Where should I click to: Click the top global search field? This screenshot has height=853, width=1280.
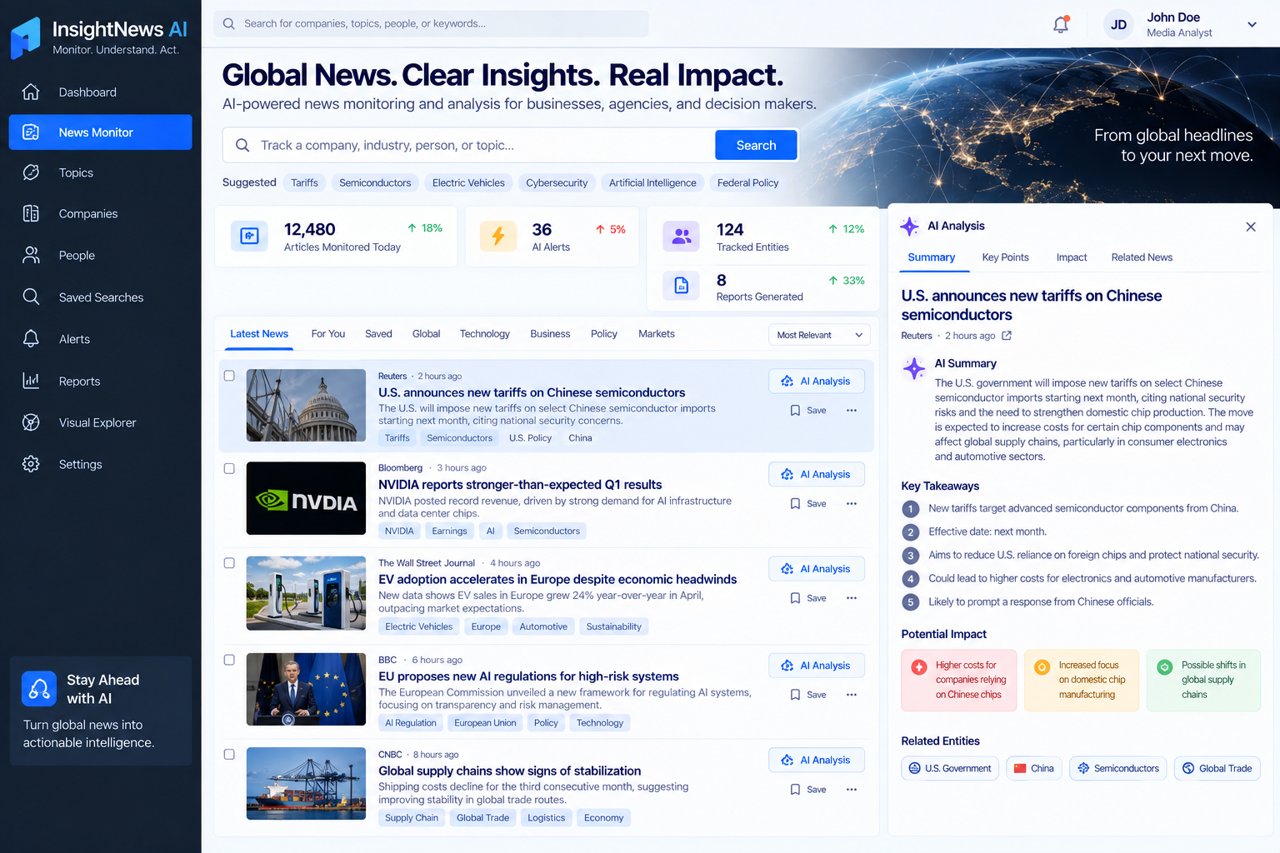tap(431, 23)
